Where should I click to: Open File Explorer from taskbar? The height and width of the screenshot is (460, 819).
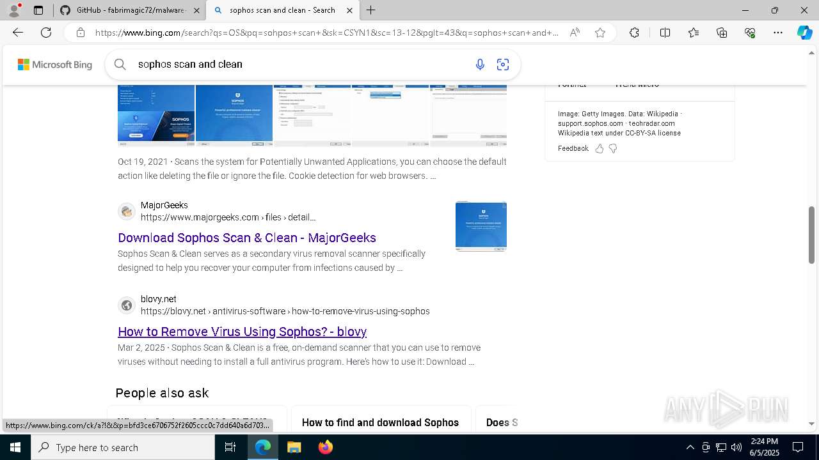294,447
